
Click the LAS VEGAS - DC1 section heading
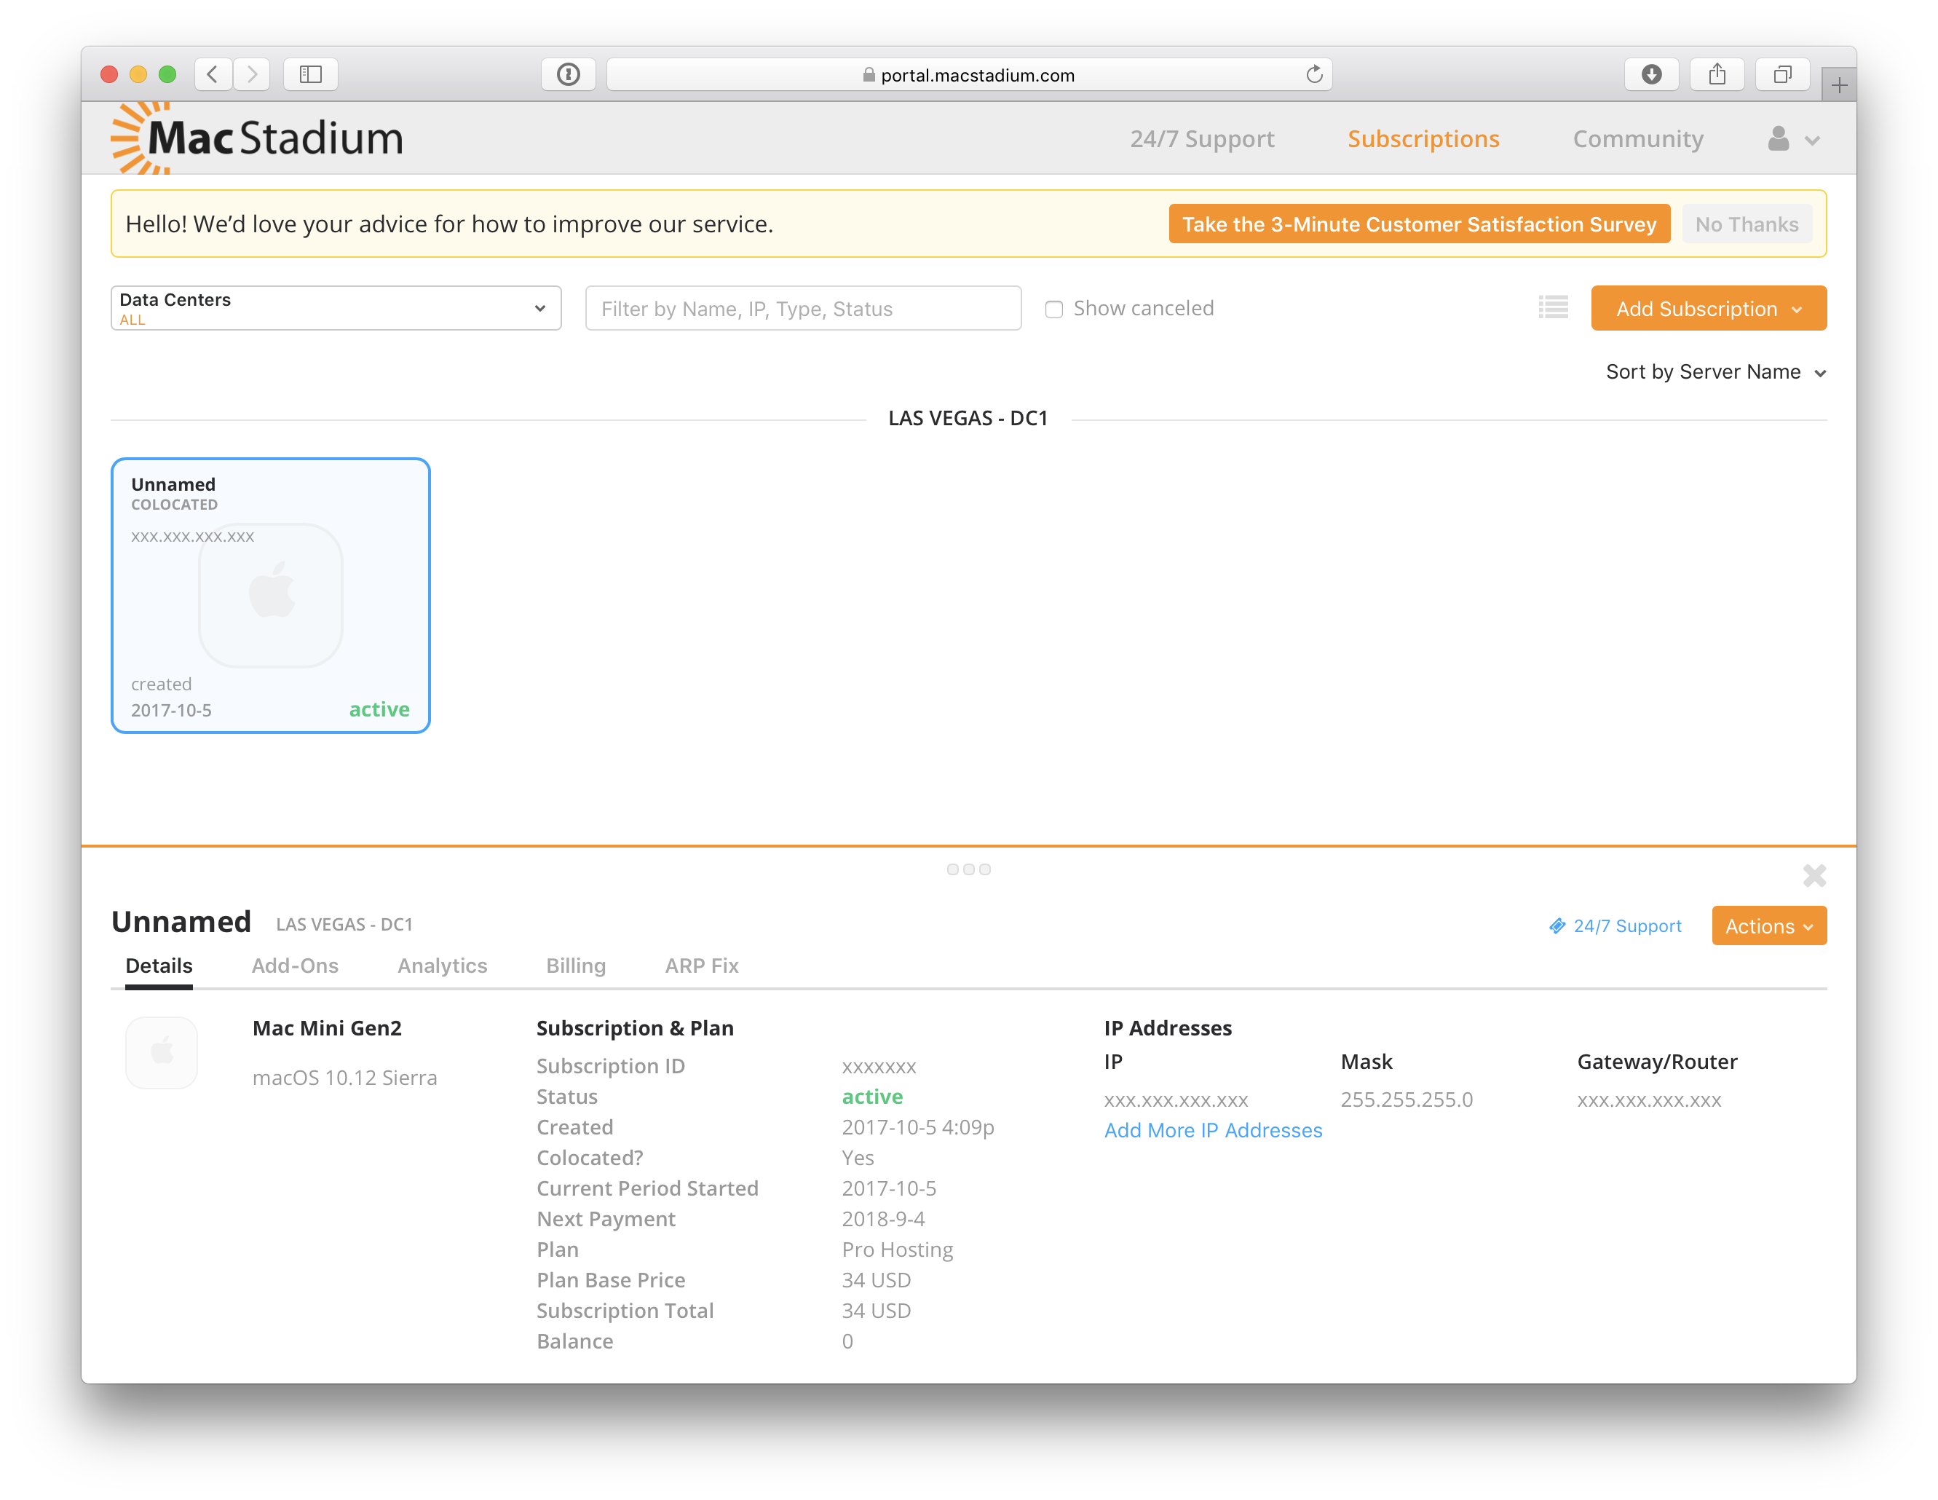[x=968, y=418]
